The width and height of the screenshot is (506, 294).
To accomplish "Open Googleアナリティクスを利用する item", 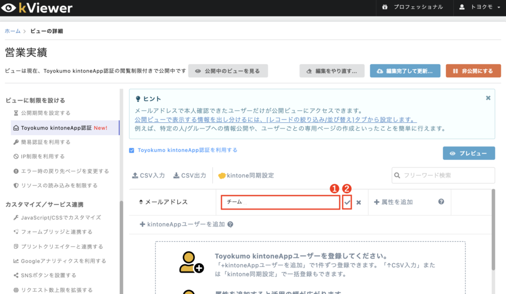I will tap(60, 261).
